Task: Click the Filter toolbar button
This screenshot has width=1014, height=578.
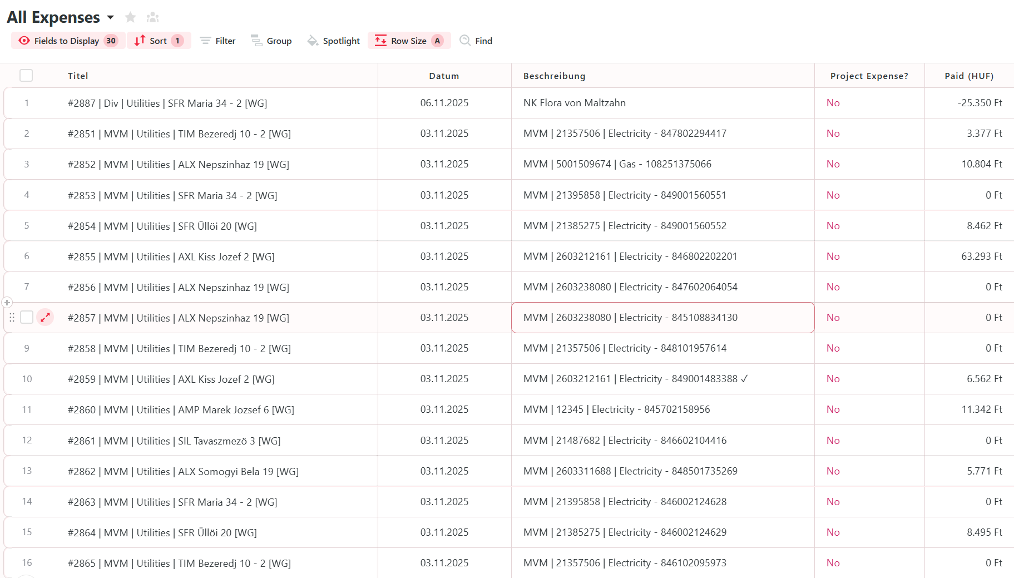Action: pos(218,41)
